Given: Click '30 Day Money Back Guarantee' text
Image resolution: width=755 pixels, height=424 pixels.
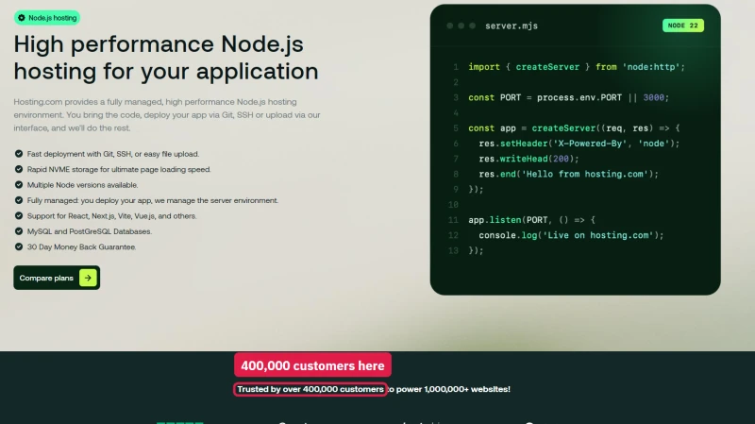Looking at the screenshot, I should coord(81,246).
